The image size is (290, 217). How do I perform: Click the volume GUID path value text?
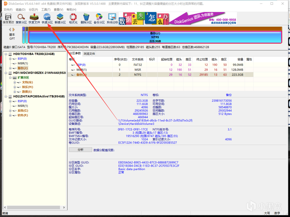tap(155, 120)
